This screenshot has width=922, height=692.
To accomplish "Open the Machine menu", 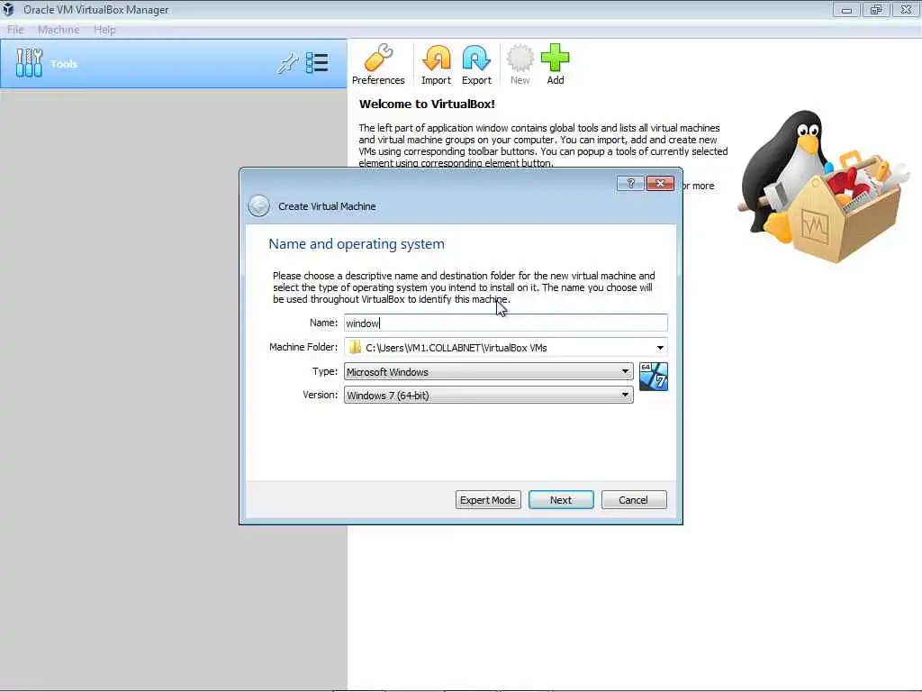I will (x=59, y=30).
